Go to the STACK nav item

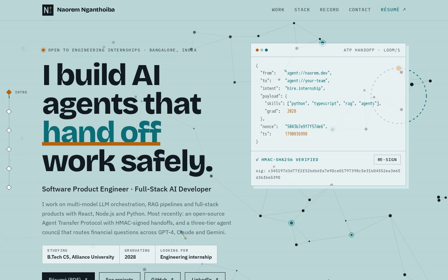[302, 10]
